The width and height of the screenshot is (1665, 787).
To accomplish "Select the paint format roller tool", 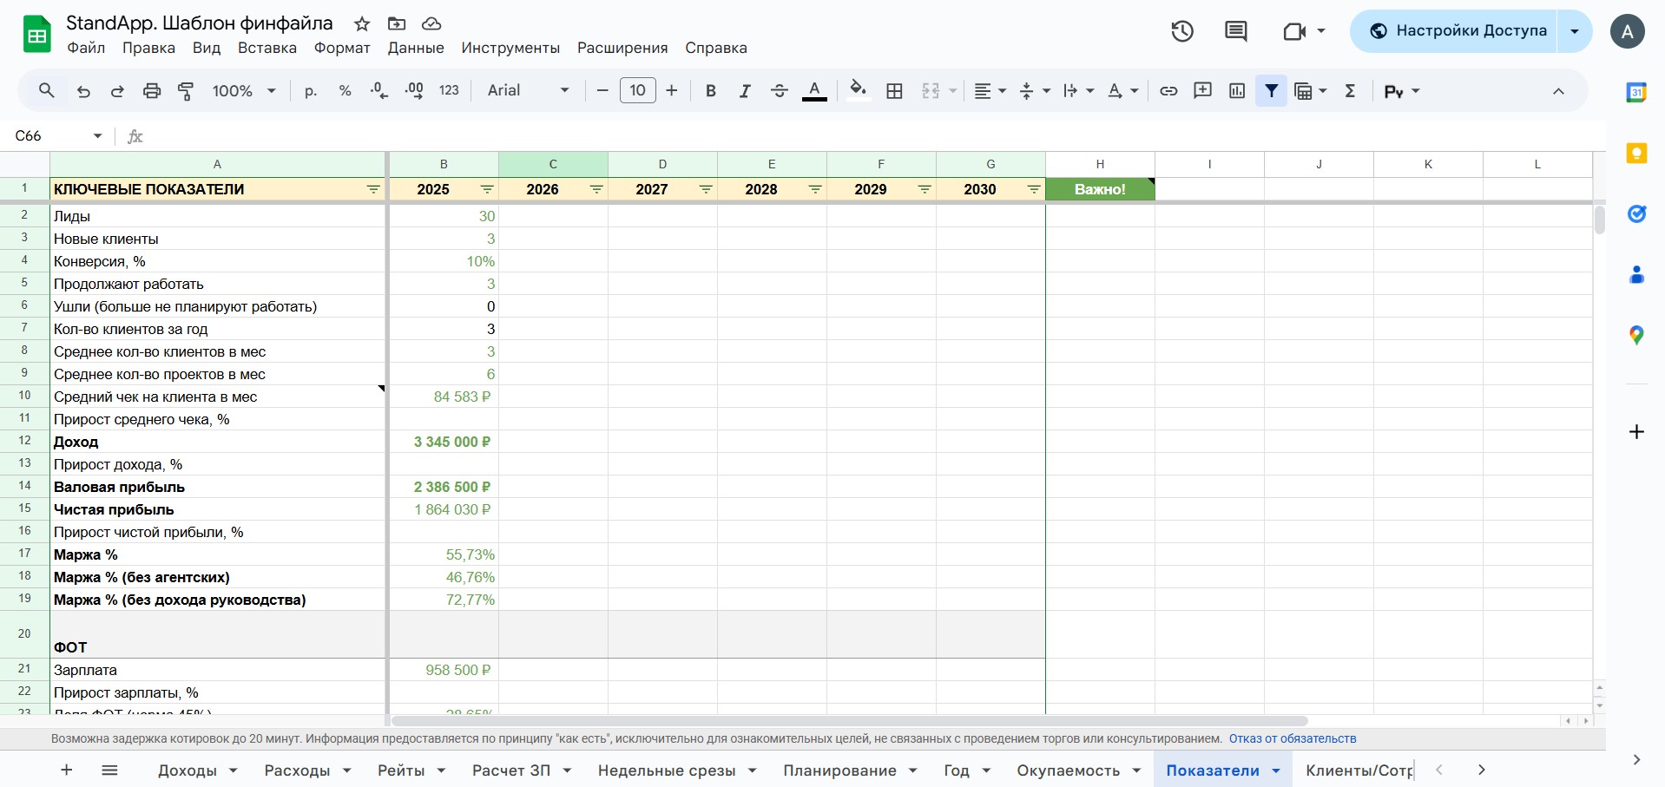I will [x=186, y=90].
